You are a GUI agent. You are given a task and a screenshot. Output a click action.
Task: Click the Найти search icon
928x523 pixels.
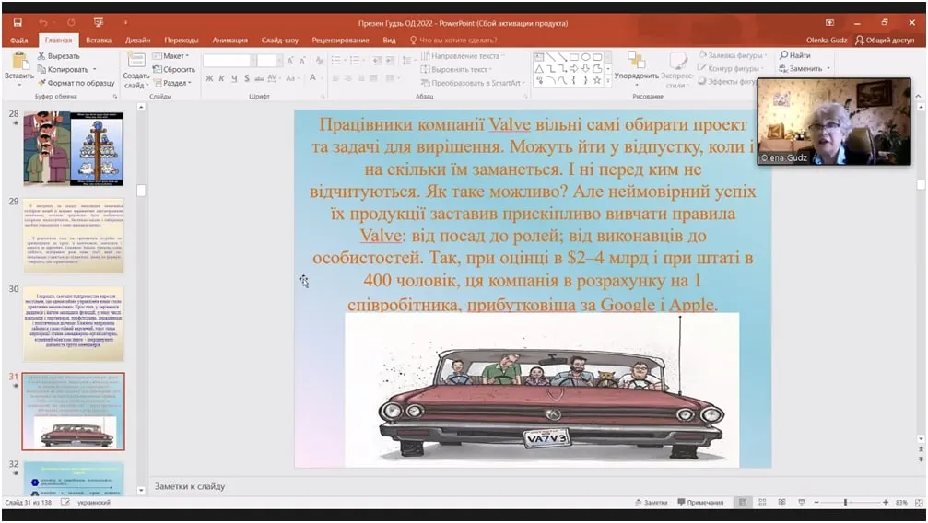point(783,55)
